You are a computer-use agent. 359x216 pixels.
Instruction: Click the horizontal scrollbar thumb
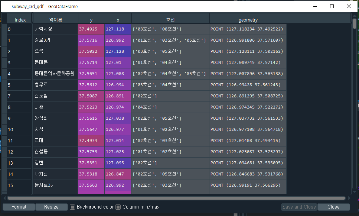click(x=176, y=198)
